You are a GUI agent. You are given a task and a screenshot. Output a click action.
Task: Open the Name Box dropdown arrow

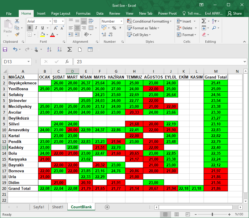pos(29,62)
